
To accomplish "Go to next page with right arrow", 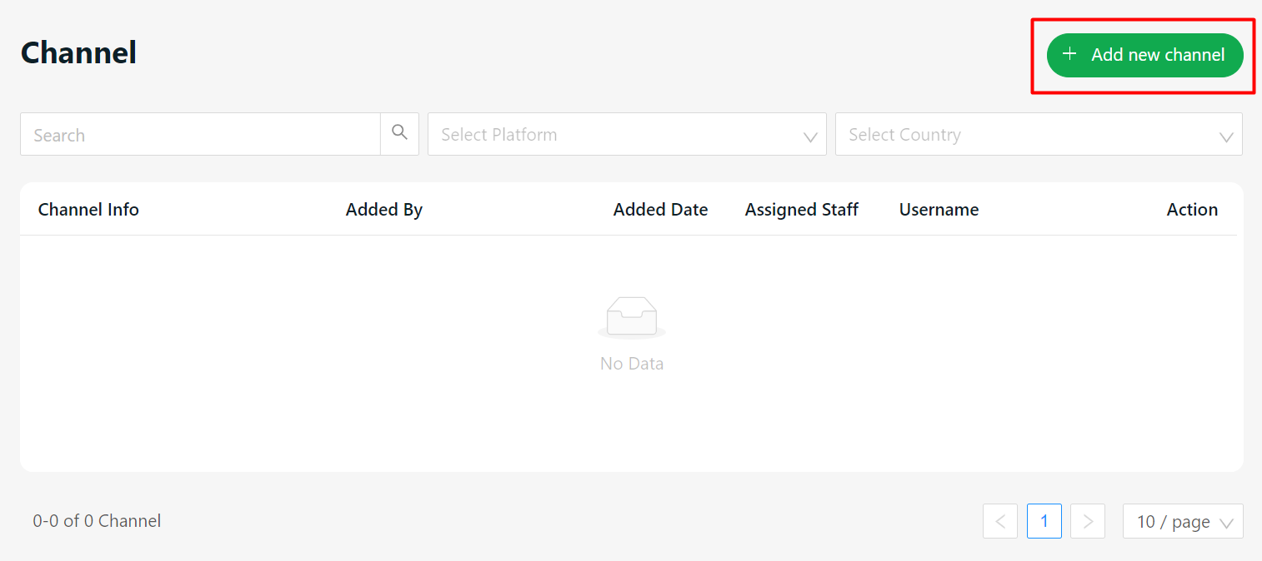I will [1087, 521].
